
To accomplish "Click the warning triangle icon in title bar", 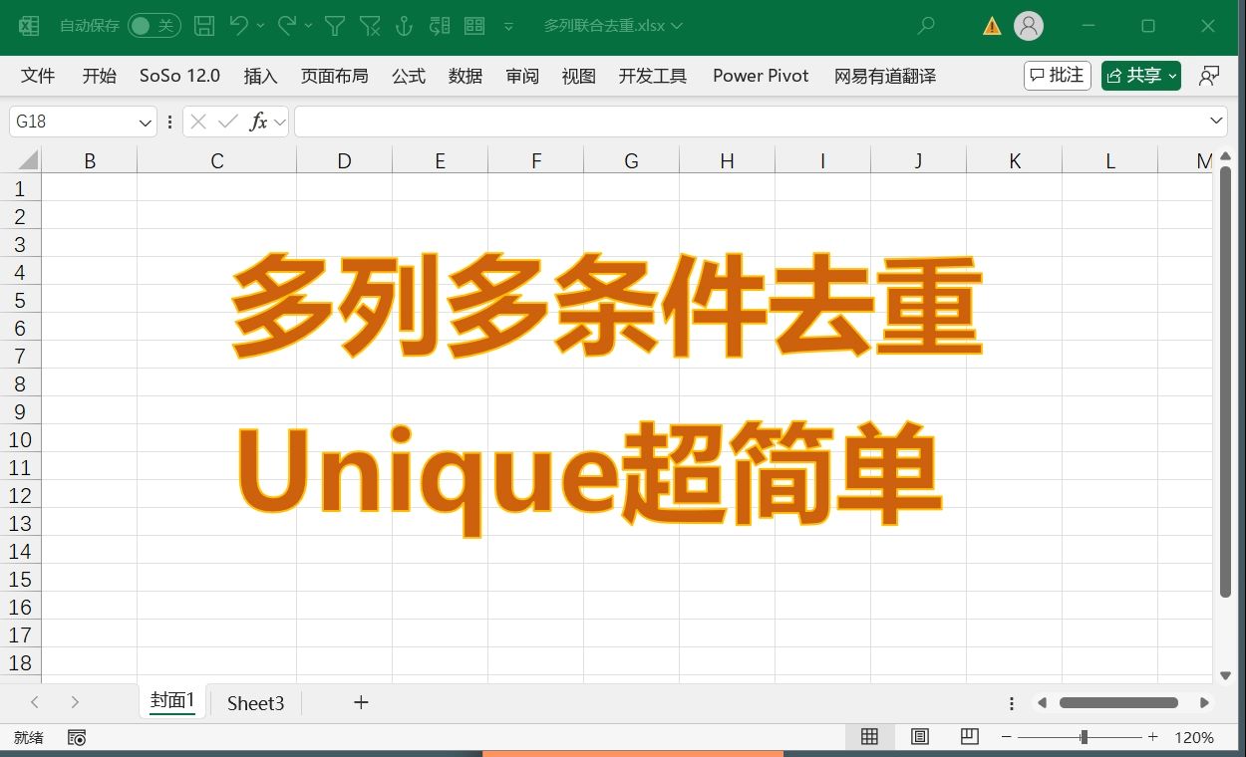I will pos(990,27).
